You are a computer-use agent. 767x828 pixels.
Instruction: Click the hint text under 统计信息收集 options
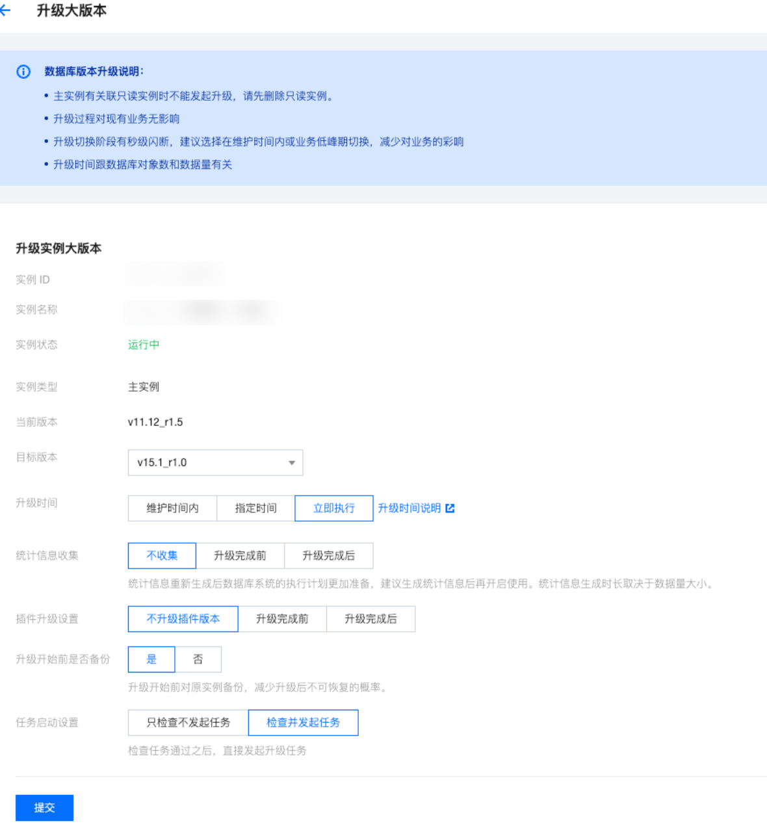tap(422, 584)
